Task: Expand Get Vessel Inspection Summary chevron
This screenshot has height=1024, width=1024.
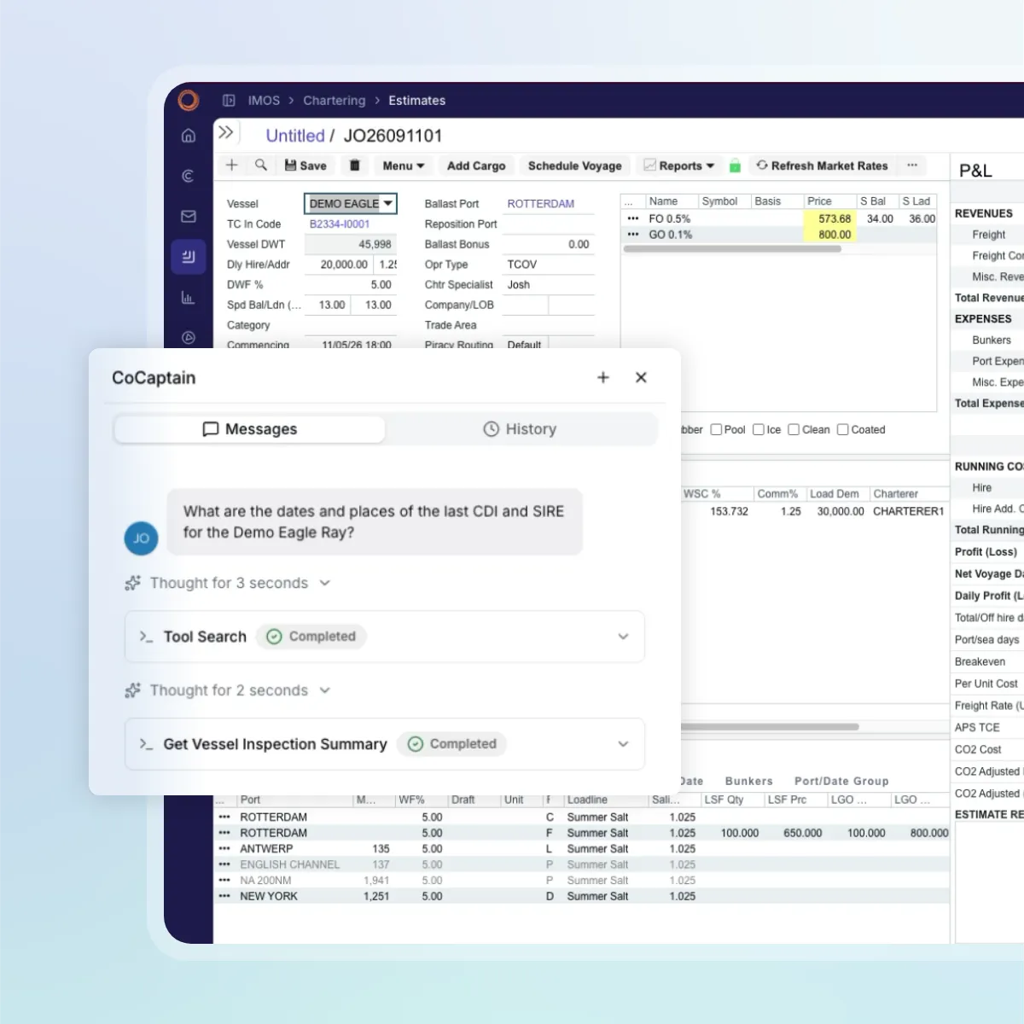Action: click(623, 744)
